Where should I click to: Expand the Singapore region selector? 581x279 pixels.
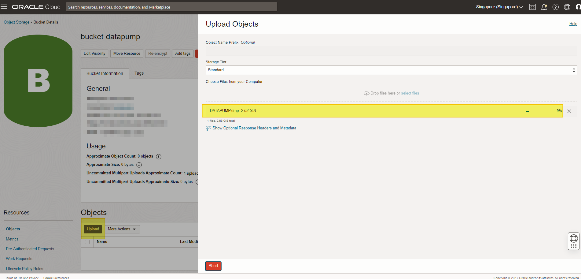[x=499, y=7]
